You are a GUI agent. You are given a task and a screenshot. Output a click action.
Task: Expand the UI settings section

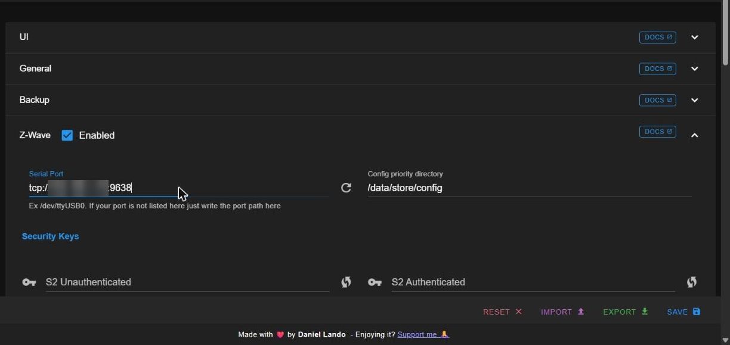tap(694, 37)
